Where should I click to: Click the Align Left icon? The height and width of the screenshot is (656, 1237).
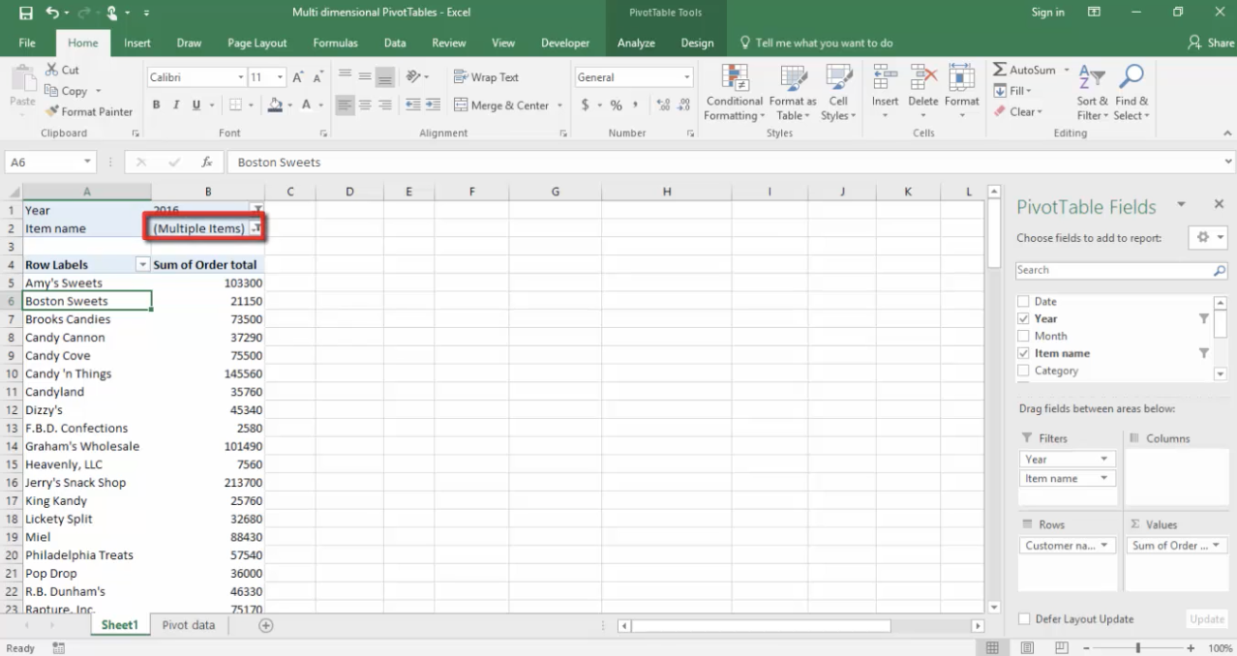[345, 105]
